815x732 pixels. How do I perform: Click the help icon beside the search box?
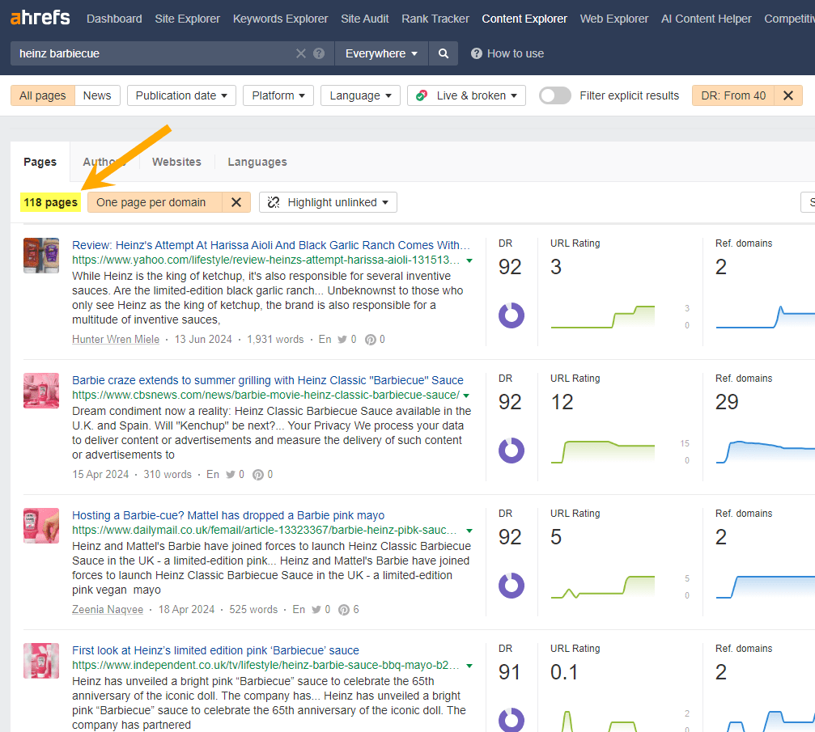[x=318, y=53]
